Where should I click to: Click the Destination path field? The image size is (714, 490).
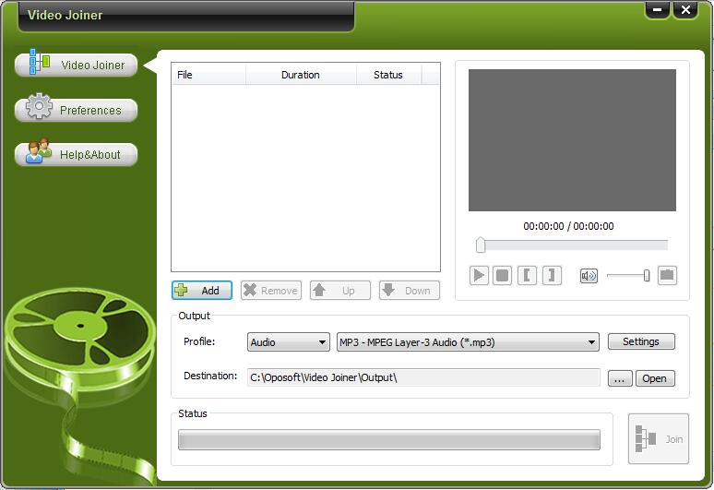click(x=422, y=377)
